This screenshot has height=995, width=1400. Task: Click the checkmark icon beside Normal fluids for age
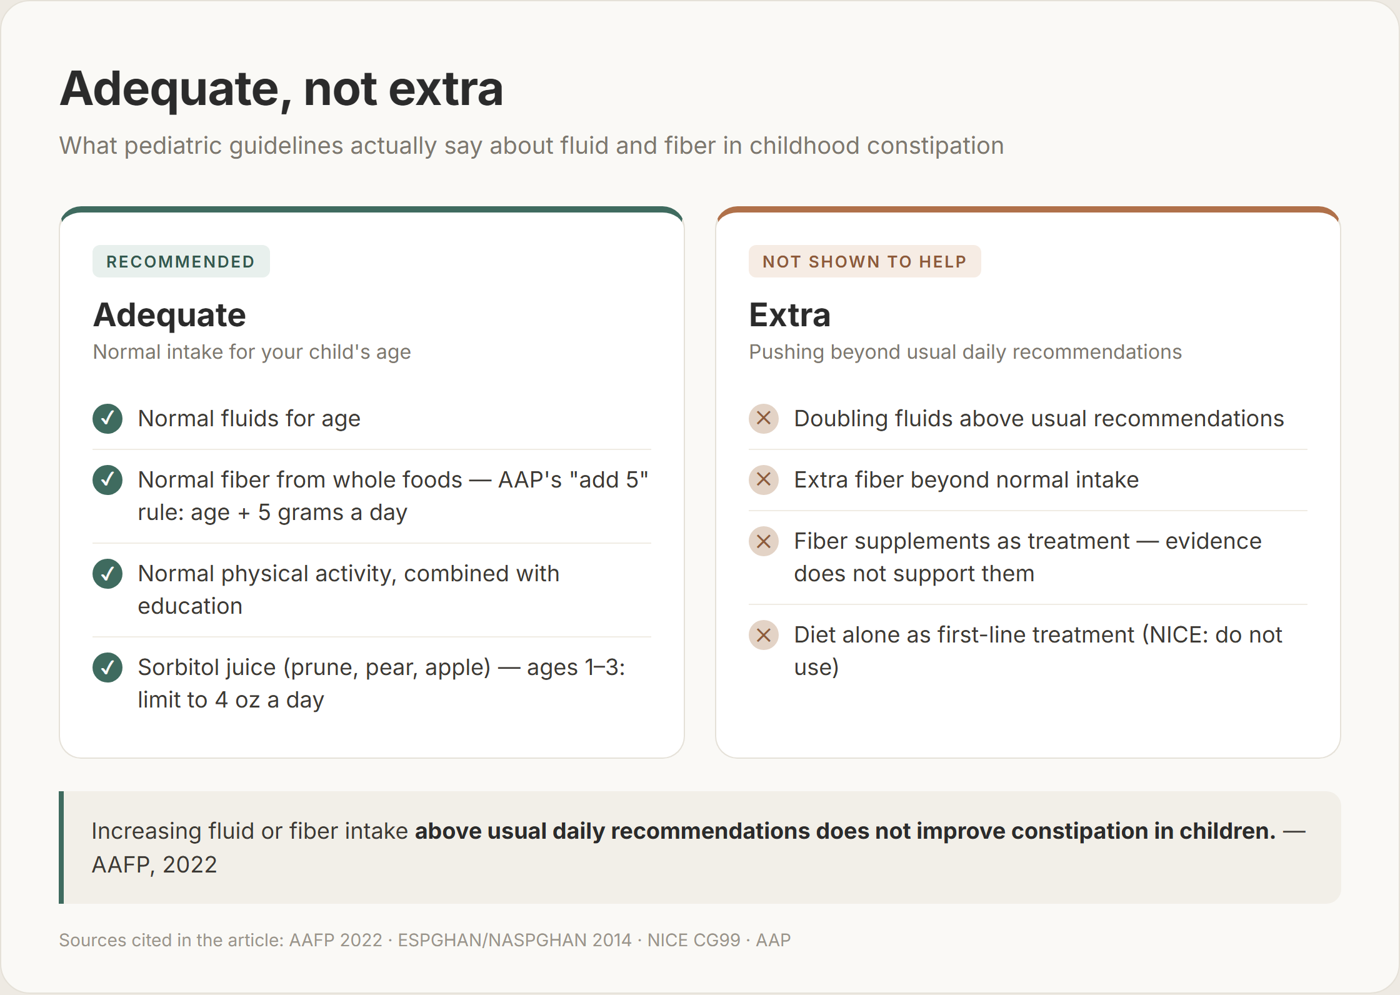pyautogui.click(x=107, y=419)
